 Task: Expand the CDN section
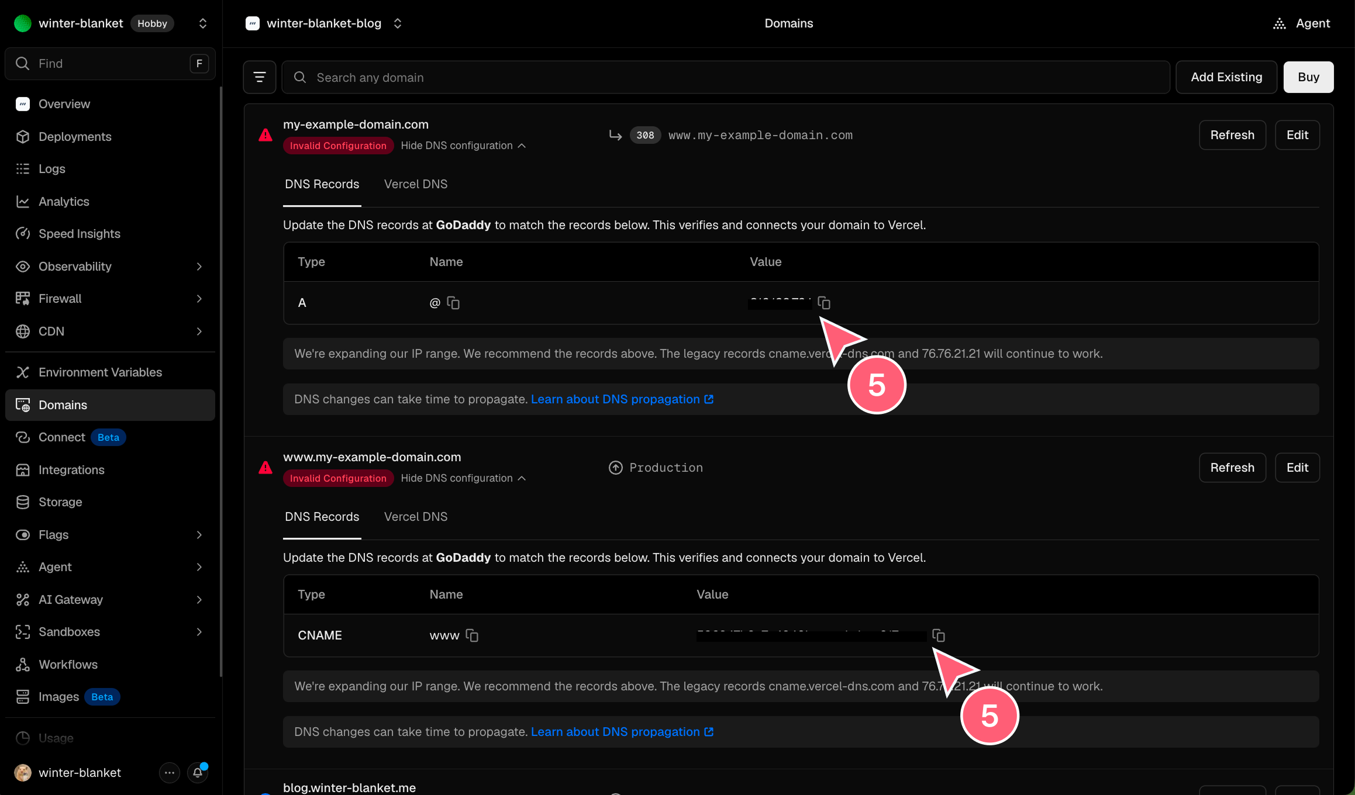pyautogui.click(x=199, y=331)
